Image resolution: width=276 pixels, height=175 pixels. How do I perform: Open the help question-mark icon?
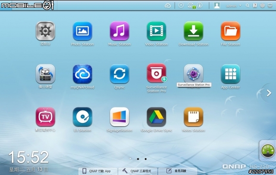[255, 6]
